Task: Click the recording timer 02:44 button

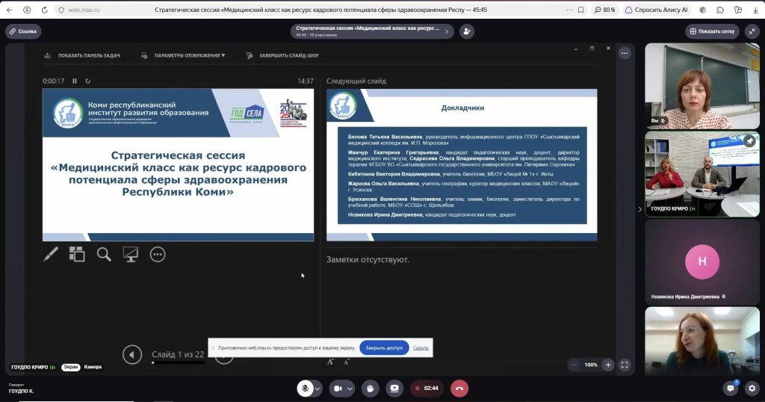Action: coord(427,389)
